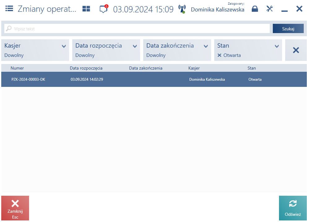The image size is (309, 222).
Task: Click the 'Zmiany operat...' window title
Action: tap(47, 9)
